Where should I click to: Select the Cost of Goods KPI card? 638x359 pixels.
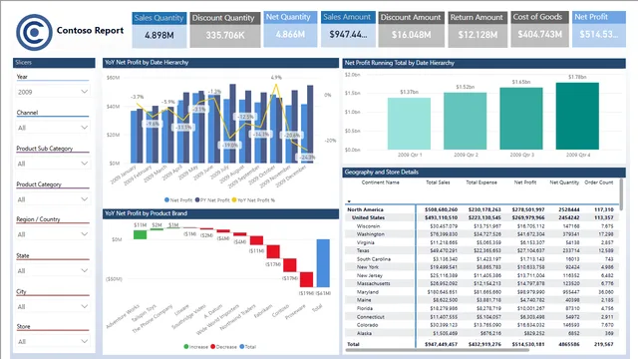pos(540,29)
